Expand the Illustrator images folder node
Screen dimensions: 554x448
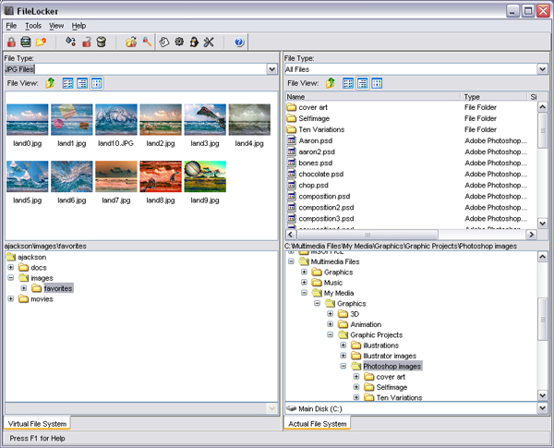[343, 356]
